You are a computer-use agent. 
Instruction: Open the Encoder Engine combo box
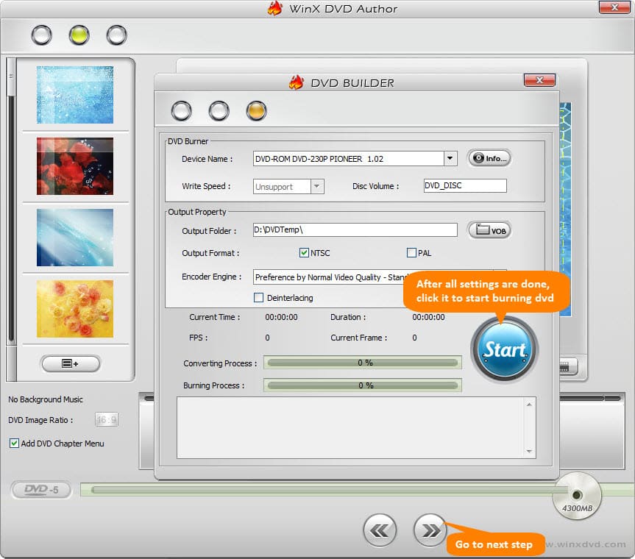coord(380,277)
